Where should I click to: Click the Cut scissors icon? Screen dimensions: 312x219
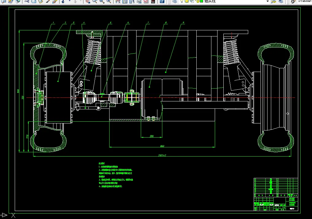tap(27, 1)
